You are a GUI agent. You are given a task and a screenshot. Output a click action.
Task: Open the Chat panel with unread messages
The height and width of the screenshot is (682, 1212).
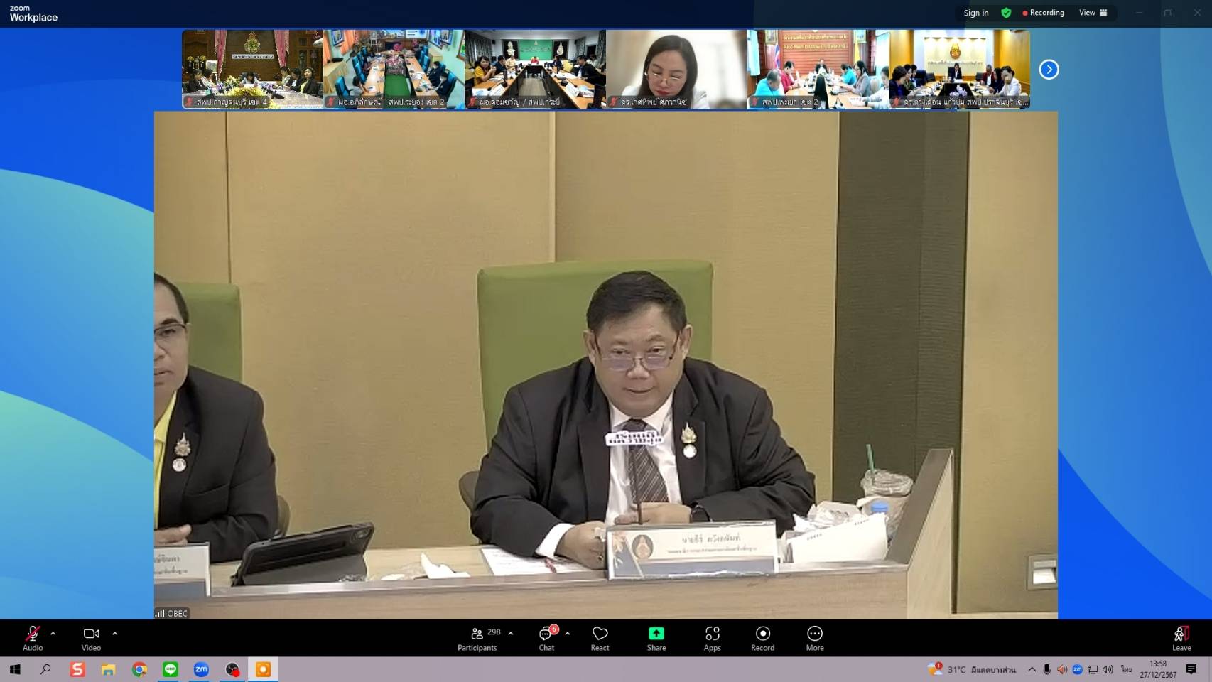coord(546,638)
